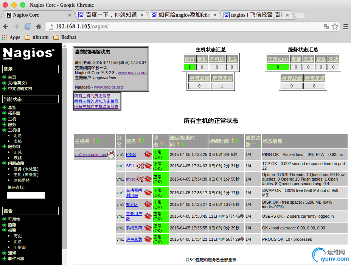The width and height of the screenshot is (351, 265).
Task: Open the www.nagios.org link after Nagios Core 3.2.3
Action: click(x=132, y=73)
